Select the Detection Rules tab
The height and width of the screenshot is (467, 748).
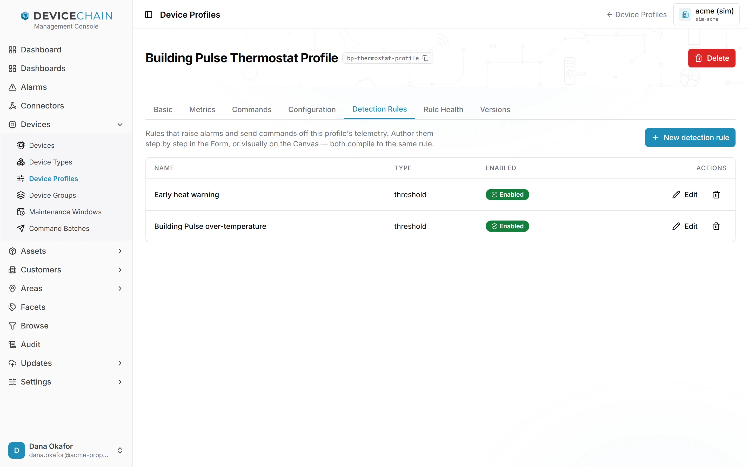379,109
